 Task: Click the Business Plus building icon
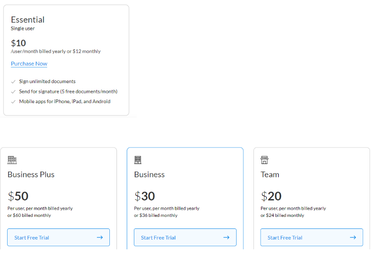click(12, 160)
